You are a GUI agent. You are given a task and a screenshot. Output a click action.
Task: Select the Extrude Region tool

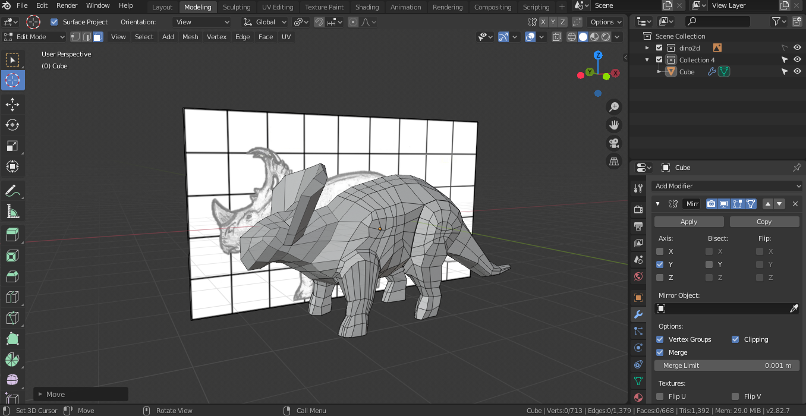click(x=12, y=235)
